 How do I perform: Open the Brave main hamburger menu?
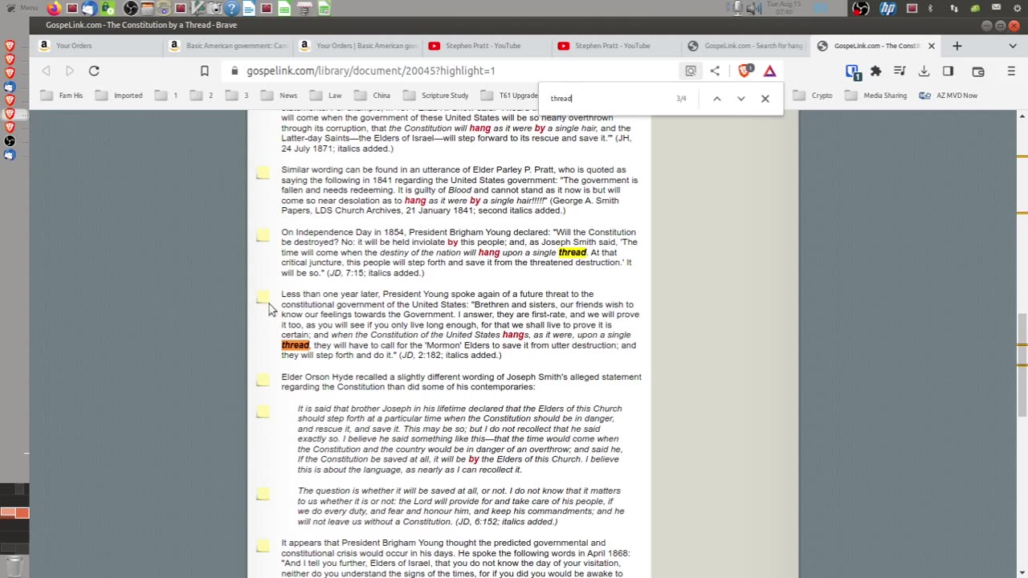click(x=1011, y=71)
